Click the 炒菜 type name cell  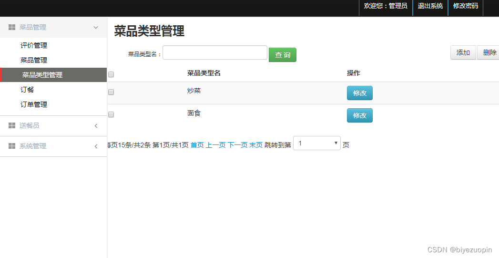pyautogui.click(x=194, y=91)
